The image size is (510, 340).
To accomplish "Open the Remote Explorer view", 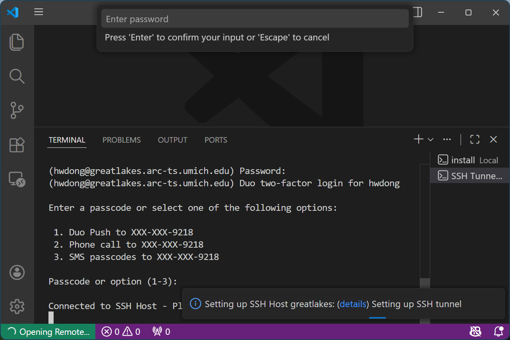I will [x=17, y=179].
